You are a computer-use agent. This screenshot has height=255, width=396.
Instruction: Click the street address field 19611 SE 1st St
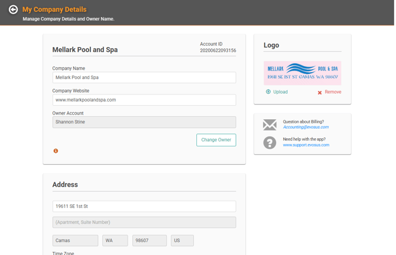point(144,207)
